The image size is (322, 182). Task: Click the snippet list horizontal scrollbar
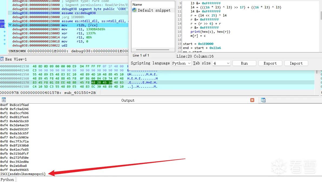[152, 50]
